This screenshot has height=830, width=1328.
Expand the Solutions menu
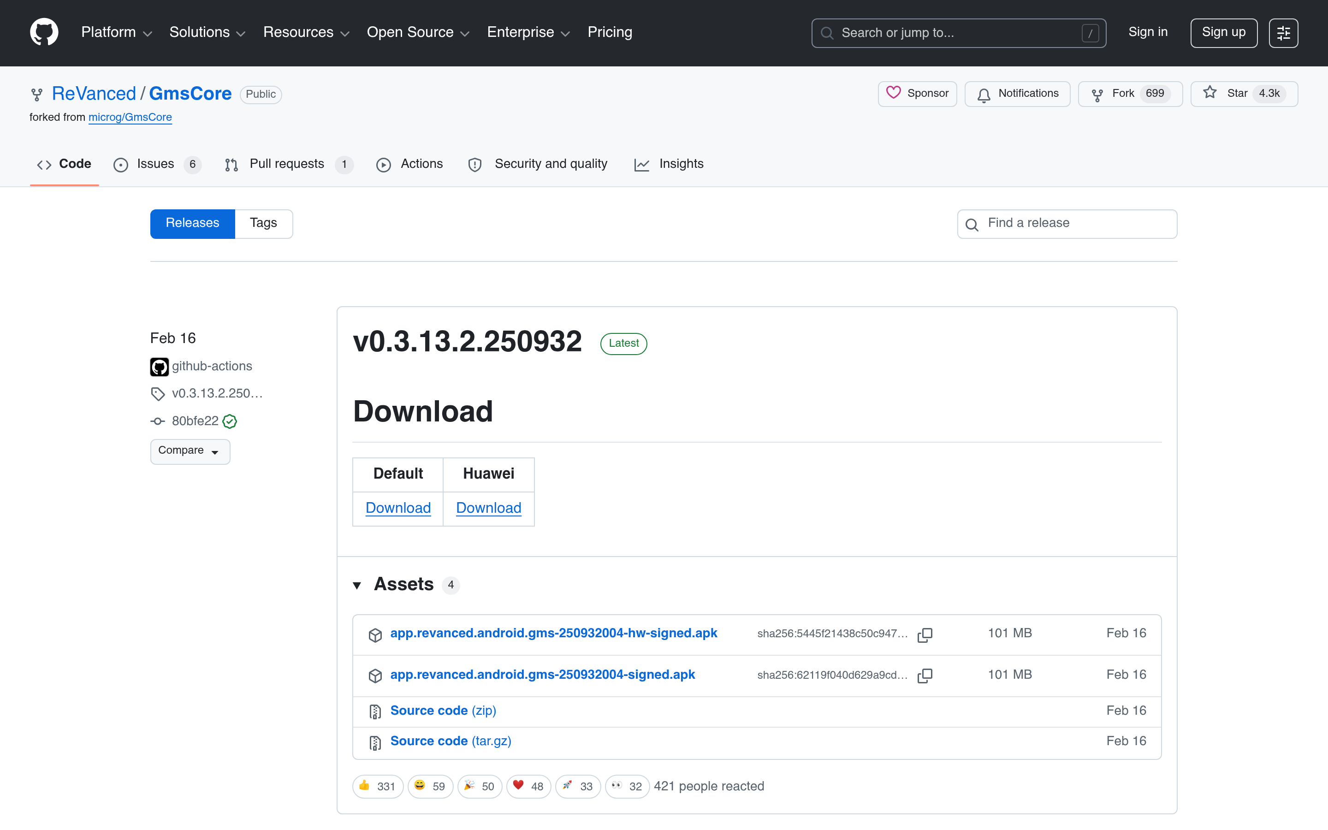(x=207, y=32)
